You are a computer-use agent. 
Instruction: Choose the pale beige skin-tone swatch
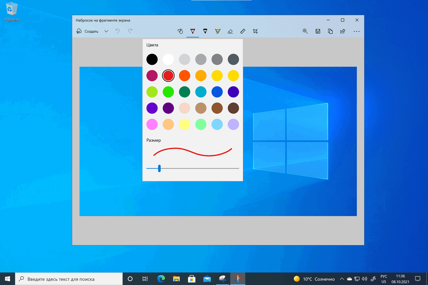click(x=185, y=108)
